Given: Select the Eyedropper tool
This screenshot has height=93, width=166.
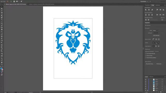Looking at the screenshot, I should [2, 49].
